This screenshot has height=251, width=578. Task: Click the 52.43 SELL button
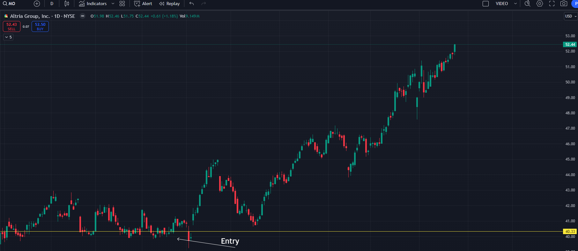(11, 26)
